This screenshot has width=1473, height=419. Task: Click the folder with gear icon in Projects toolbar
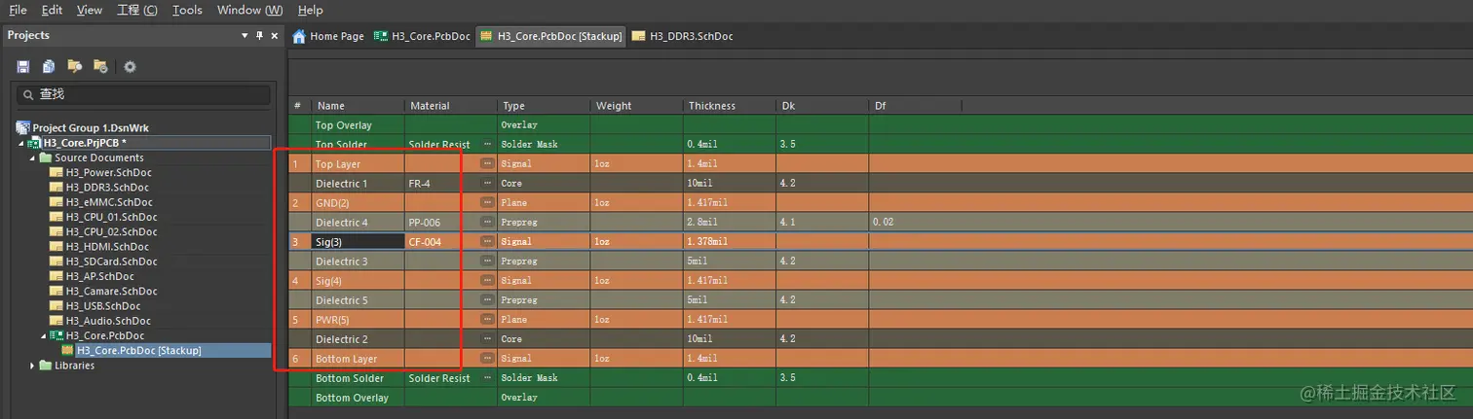click(99, 66)
